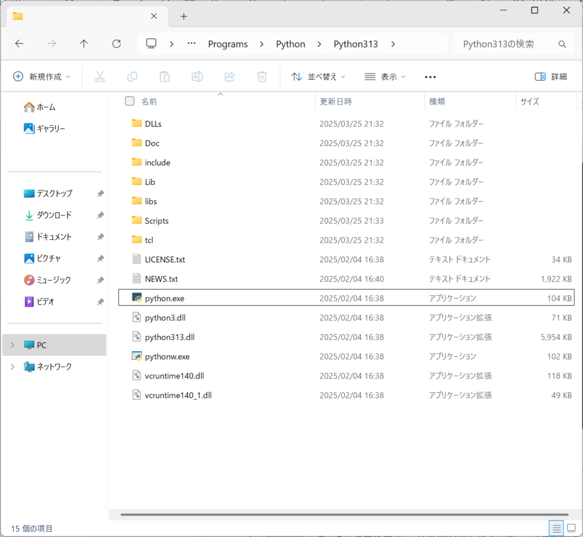The width and height of the screenshot is (583, 537).
Task: Switch to large thumbnails view icon
Action: pos(572,528)
